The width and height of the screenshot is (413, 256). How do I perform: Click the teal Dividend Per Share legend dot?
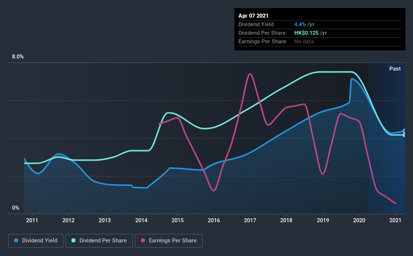click(73, 240)
